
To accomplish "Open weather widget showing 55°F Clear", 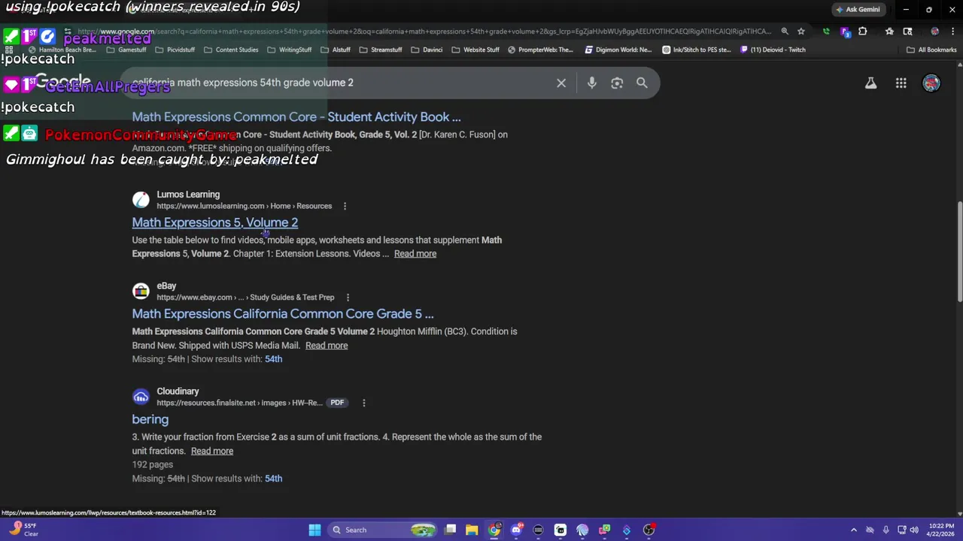I will [x=23, y=530].
